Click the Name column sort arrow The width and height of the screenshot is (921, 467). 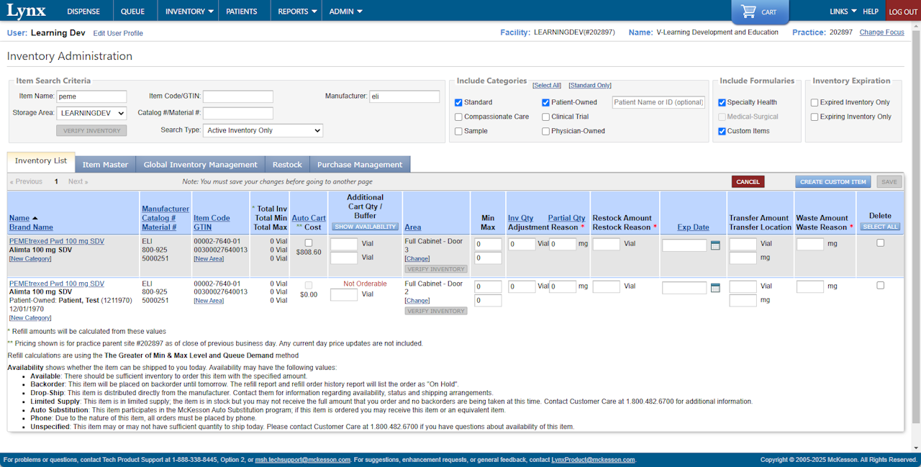coord(35,218)
